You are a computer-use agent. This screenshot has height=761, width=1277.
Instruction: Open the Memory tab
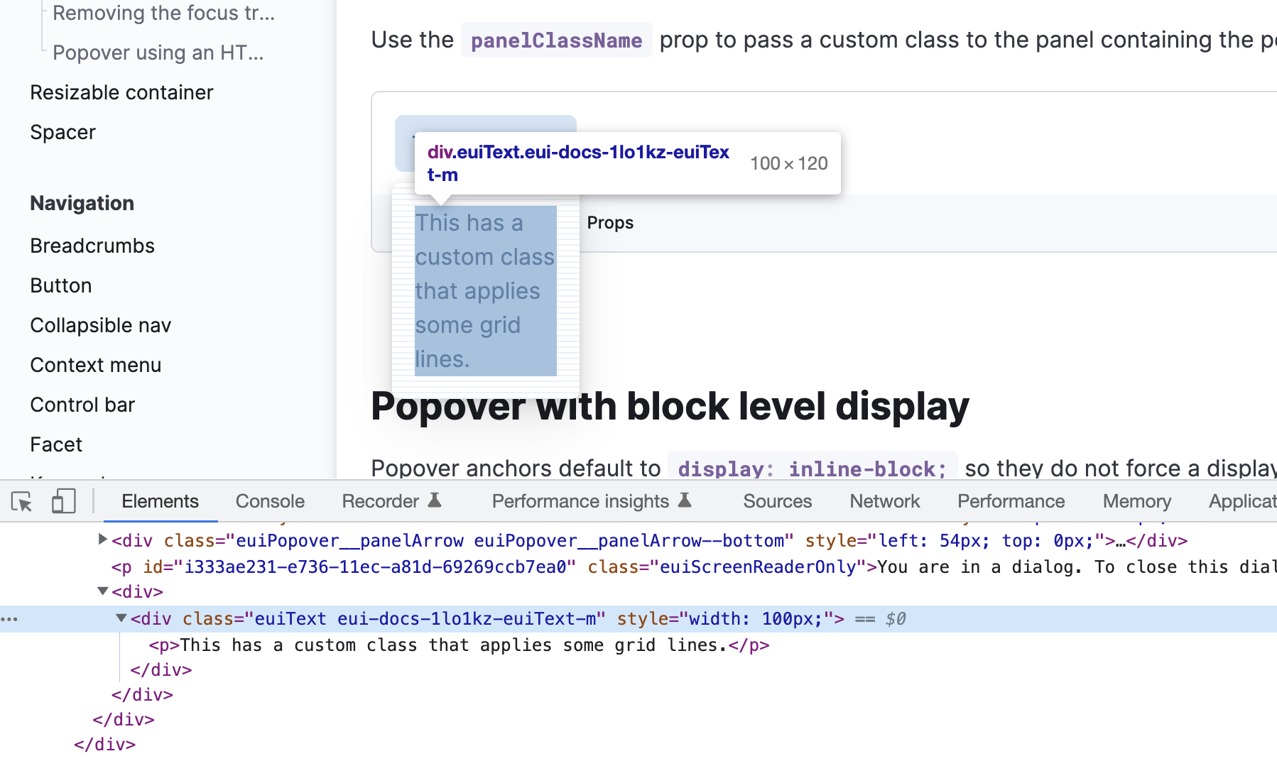(x=1136, y=501)
